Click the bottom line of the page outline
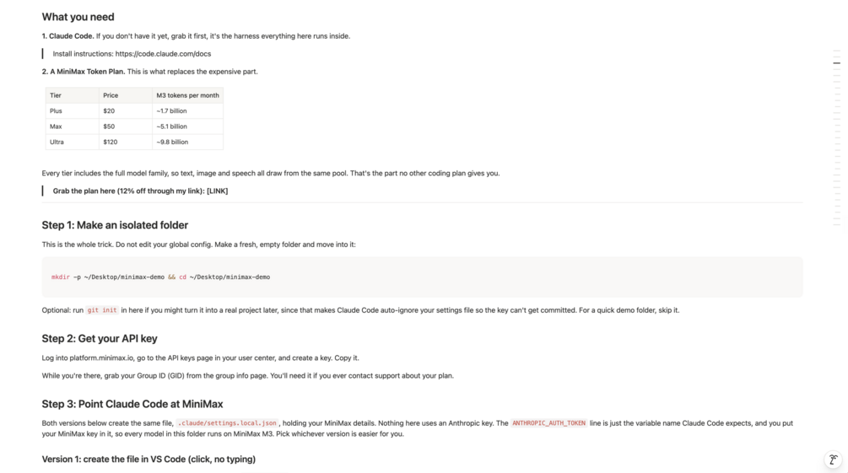This screenshot has width=848, height=473. (x=837, y=223)
